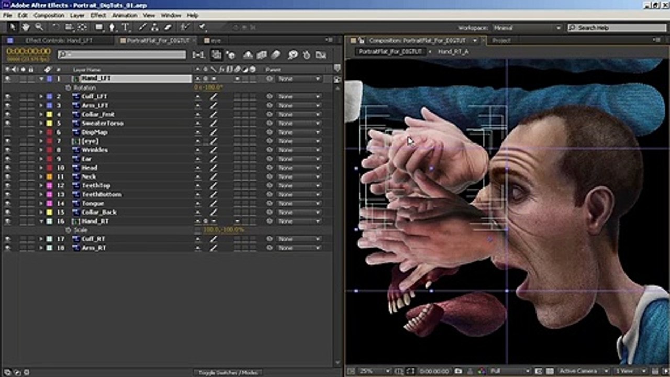Take a snapshot with camera icon
Screen dimensions: 670x377
point(459,371)
